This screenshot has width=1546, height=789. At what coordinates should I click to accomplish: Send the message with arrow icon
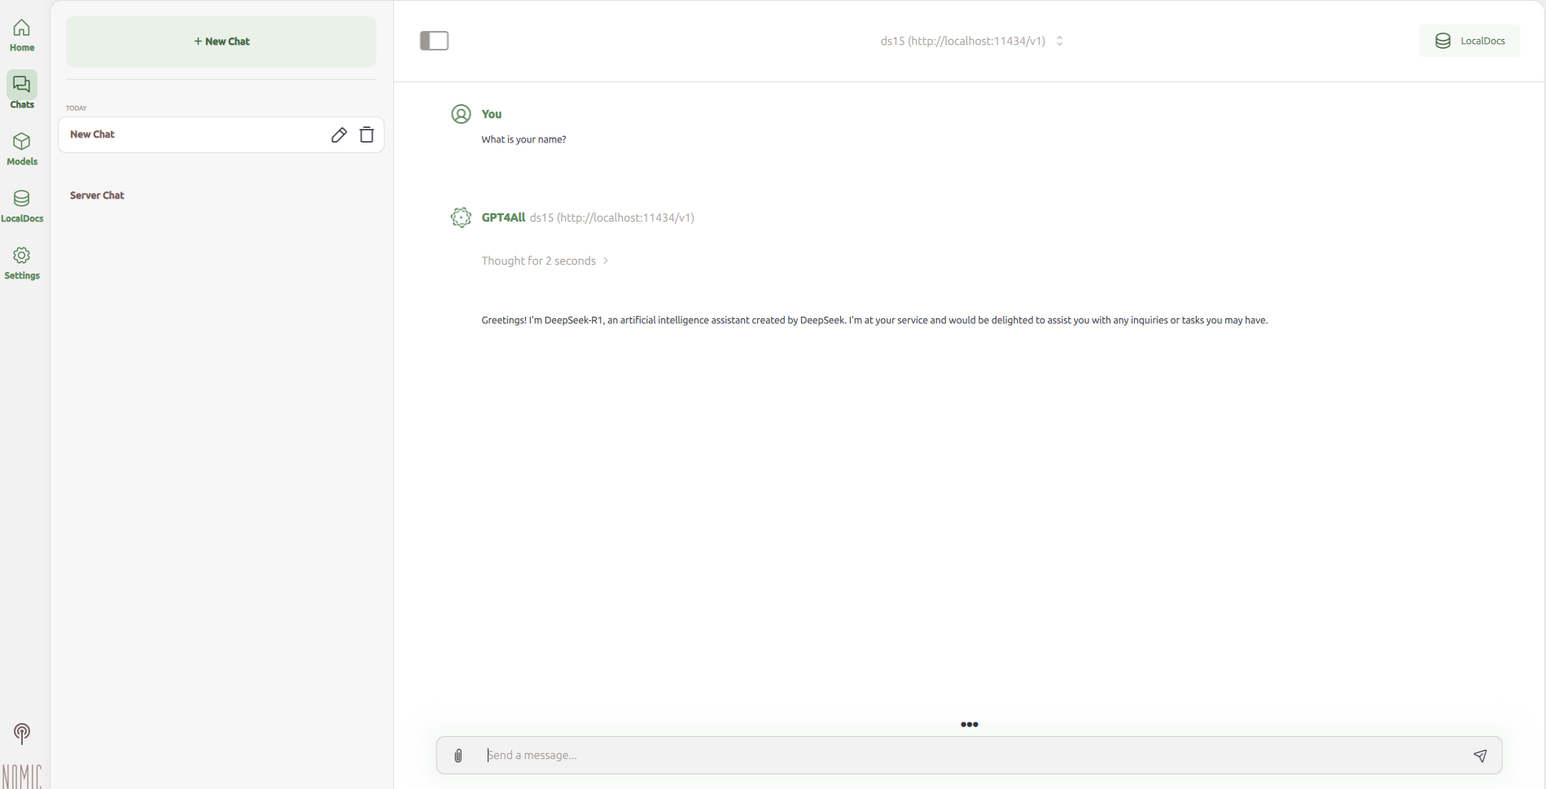pos(1480,756)
